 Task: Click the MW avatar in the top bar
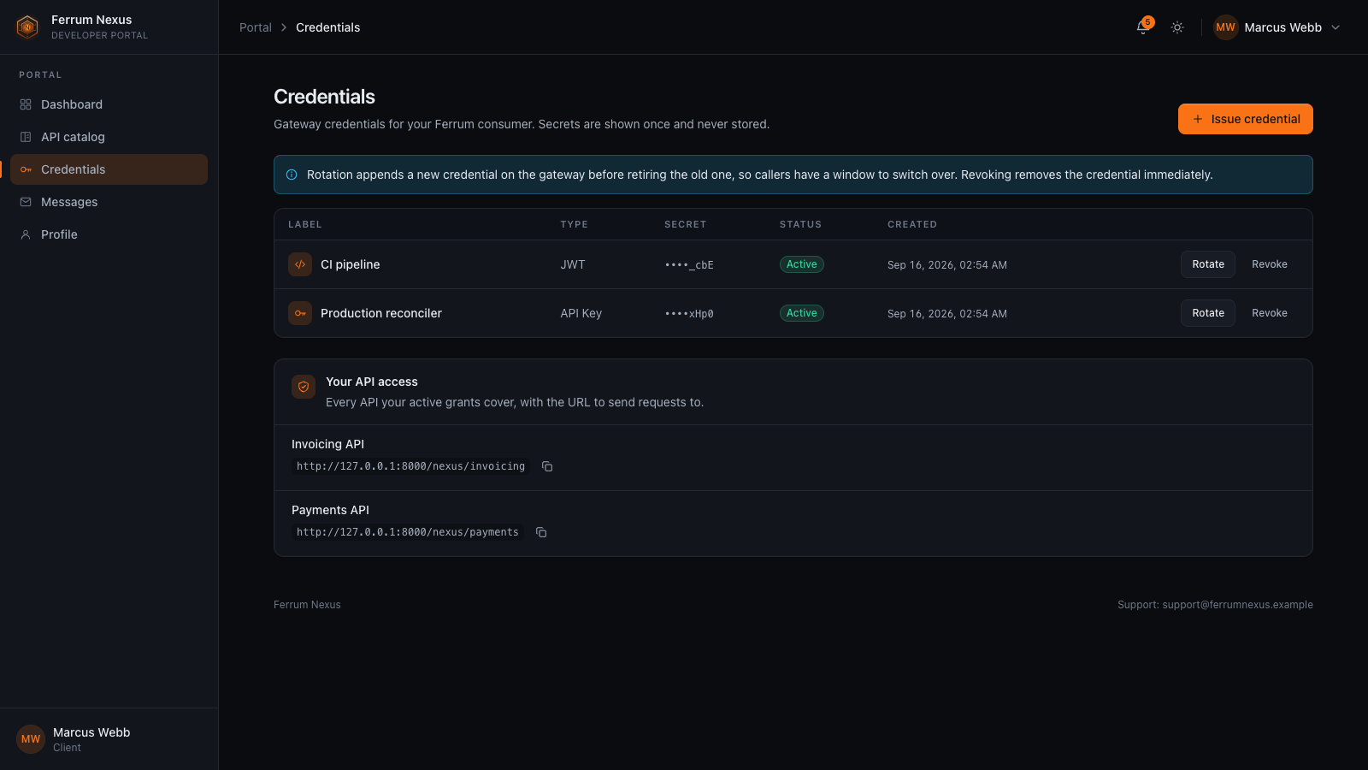(1226, 27)
